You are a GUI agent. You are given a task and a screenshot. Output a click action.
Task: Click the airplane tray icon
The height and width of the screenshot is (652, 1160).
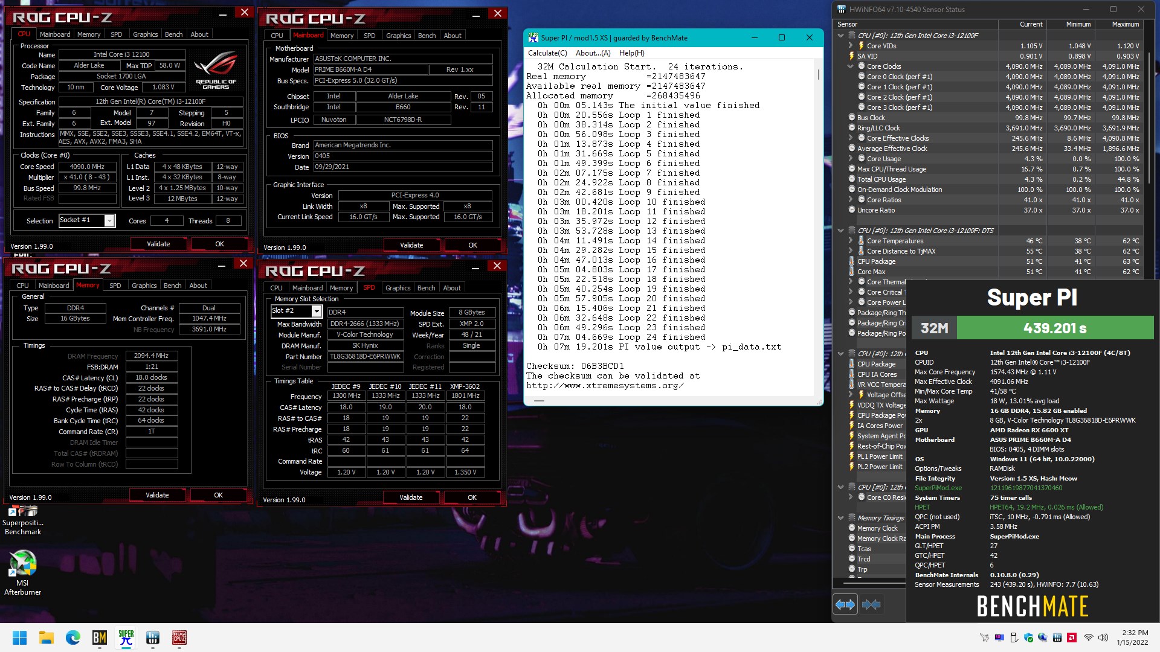click(984, 638)
